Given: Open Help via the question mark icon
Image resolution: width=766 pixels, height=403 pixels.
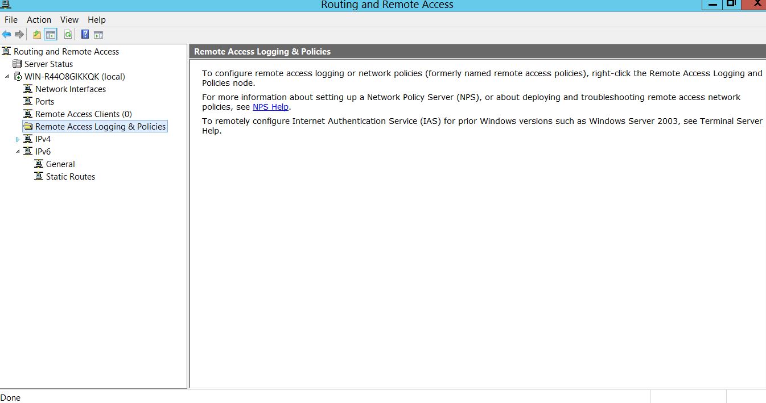Looking at the screenshot, I should pyautogui.click(x=85, y=35).
